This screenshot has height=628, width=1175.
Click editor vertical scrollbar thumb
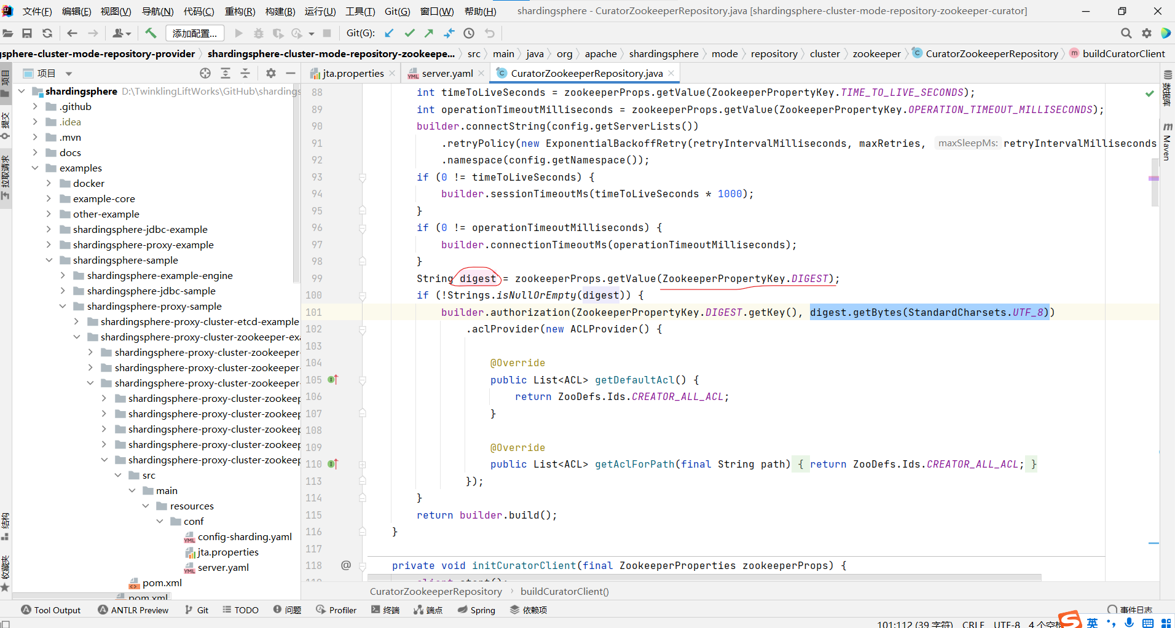(x=1154, y=182)
